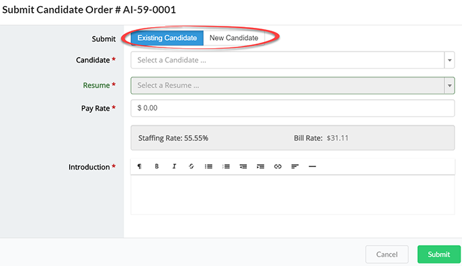Open the text alignment icon

tap(295, 166)
